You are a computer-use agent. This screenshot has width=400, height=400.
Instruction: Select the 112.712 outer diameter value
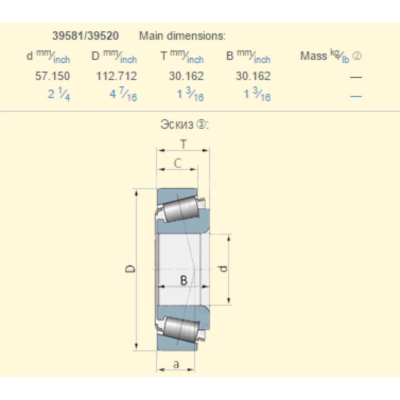[x=116, y=76]
